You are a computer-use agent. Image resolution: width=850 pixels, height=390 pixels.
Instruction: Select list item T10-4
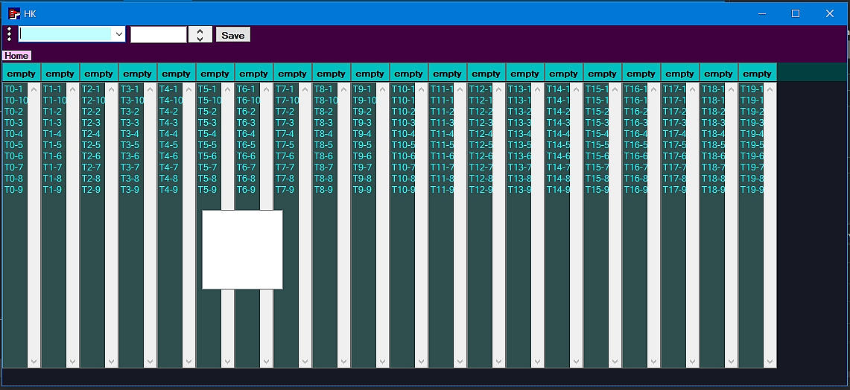pos(403,134)
